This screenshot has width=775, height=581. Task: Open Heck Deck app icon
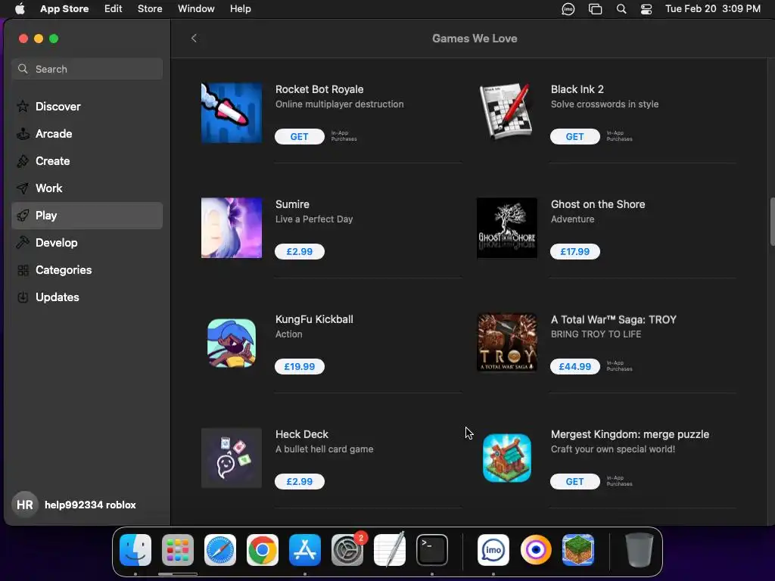coord(232,458)
